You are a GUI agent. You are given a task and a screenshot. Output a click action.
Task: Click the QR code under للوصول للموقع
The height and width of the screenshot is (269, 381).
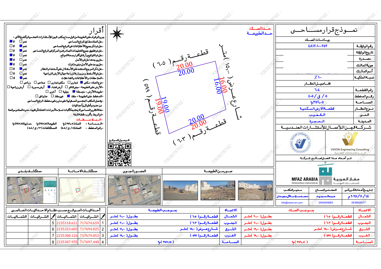pos(119,155)
